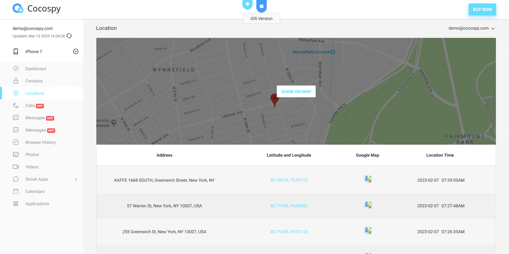The width and height of the screenshot is (509, 254).
Task: Click the Calls phone icon
Action: point(16,105)
